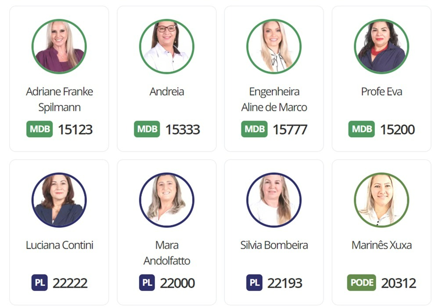Click the MDB badge next to 15123
The width and height of the screenshot is (439, 307).
click(40, 129)
